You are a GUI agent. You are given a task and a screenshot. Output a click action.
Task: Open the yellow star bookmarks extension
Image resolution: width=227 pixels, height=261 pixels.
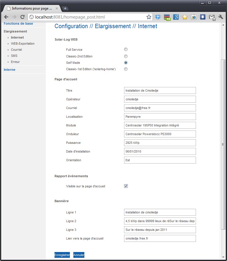click(x=185, y=17)
